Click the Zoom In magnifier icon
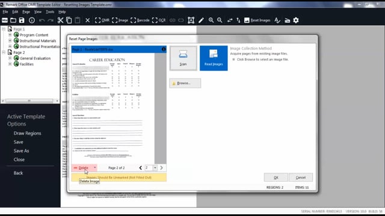The height and width of the screenshot is (216, 385). (211, 20)
